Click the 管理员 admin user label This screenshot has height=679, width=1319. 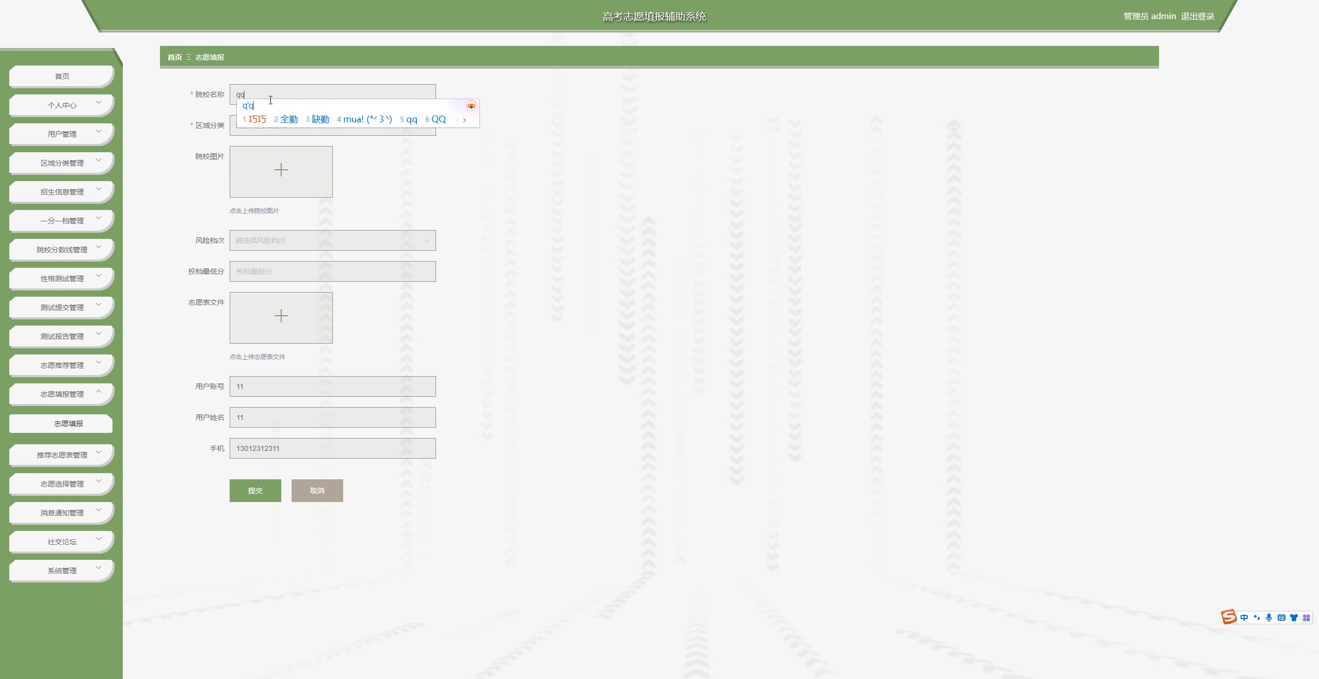pos(1150,16)
